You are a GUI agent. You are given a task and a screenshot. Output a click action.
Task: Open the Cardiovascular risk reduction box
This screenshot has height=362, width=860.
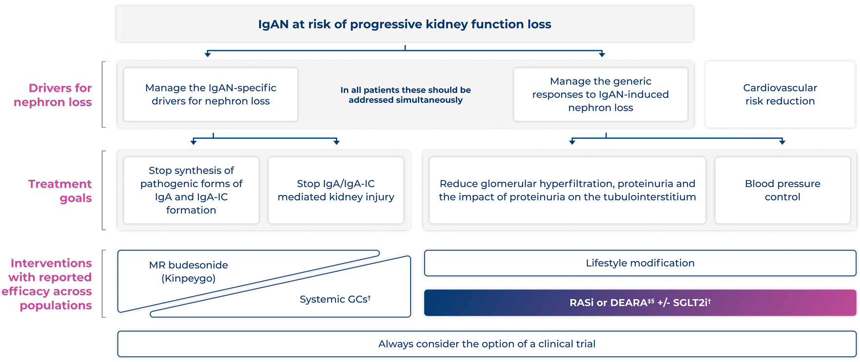click(x=780, y=95)
